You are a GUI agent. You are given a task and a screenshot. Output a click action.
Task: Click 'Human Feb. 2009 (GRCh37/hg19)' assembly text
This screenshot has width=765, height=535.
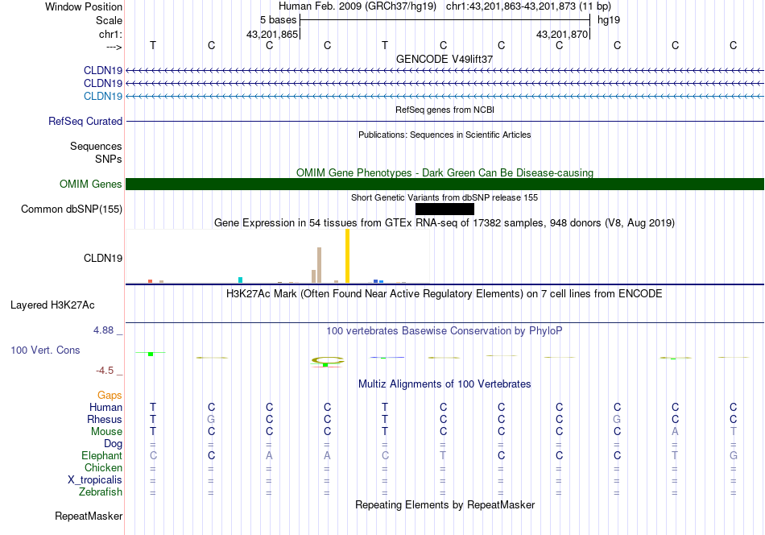point(357,6)
